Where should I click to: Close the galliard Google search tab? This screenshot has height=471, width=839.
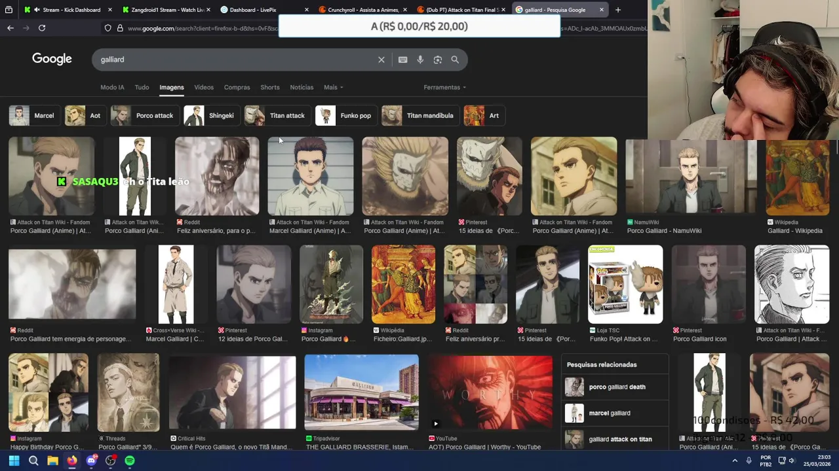point(601,10)
